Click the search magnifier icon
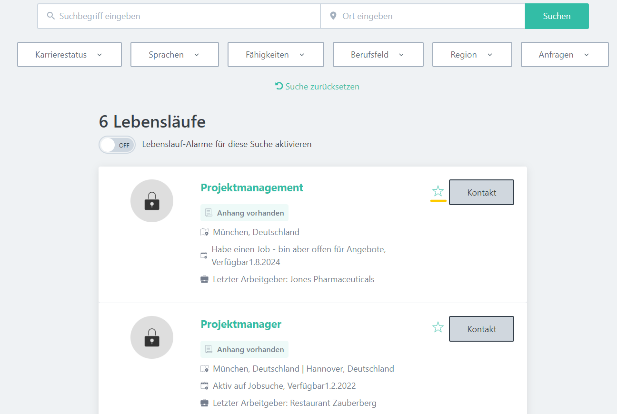The height and width of the screenshot is (414, 617). pyautogui.click(x=51, y=16)
